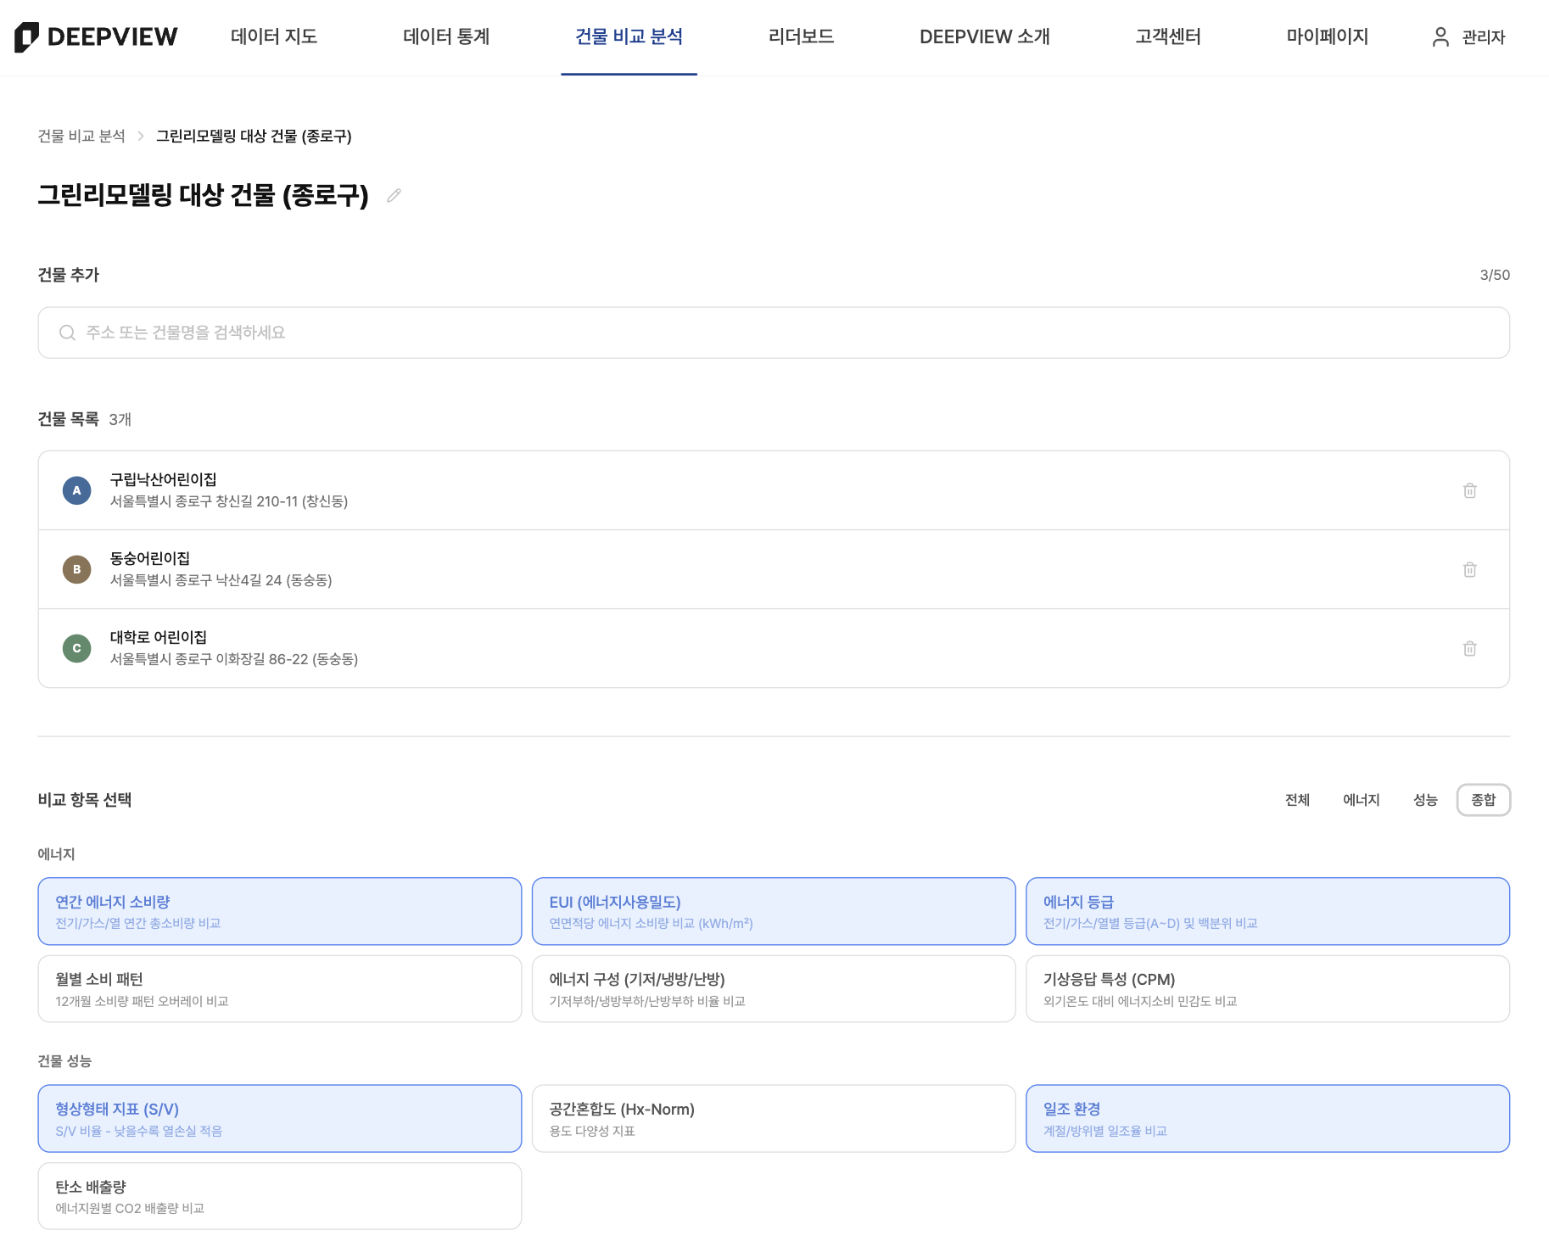The image size is (1549, 1247).
Task: Select the 기상응답 특성 (CPM) card
Action: (x=1267, y=989)
